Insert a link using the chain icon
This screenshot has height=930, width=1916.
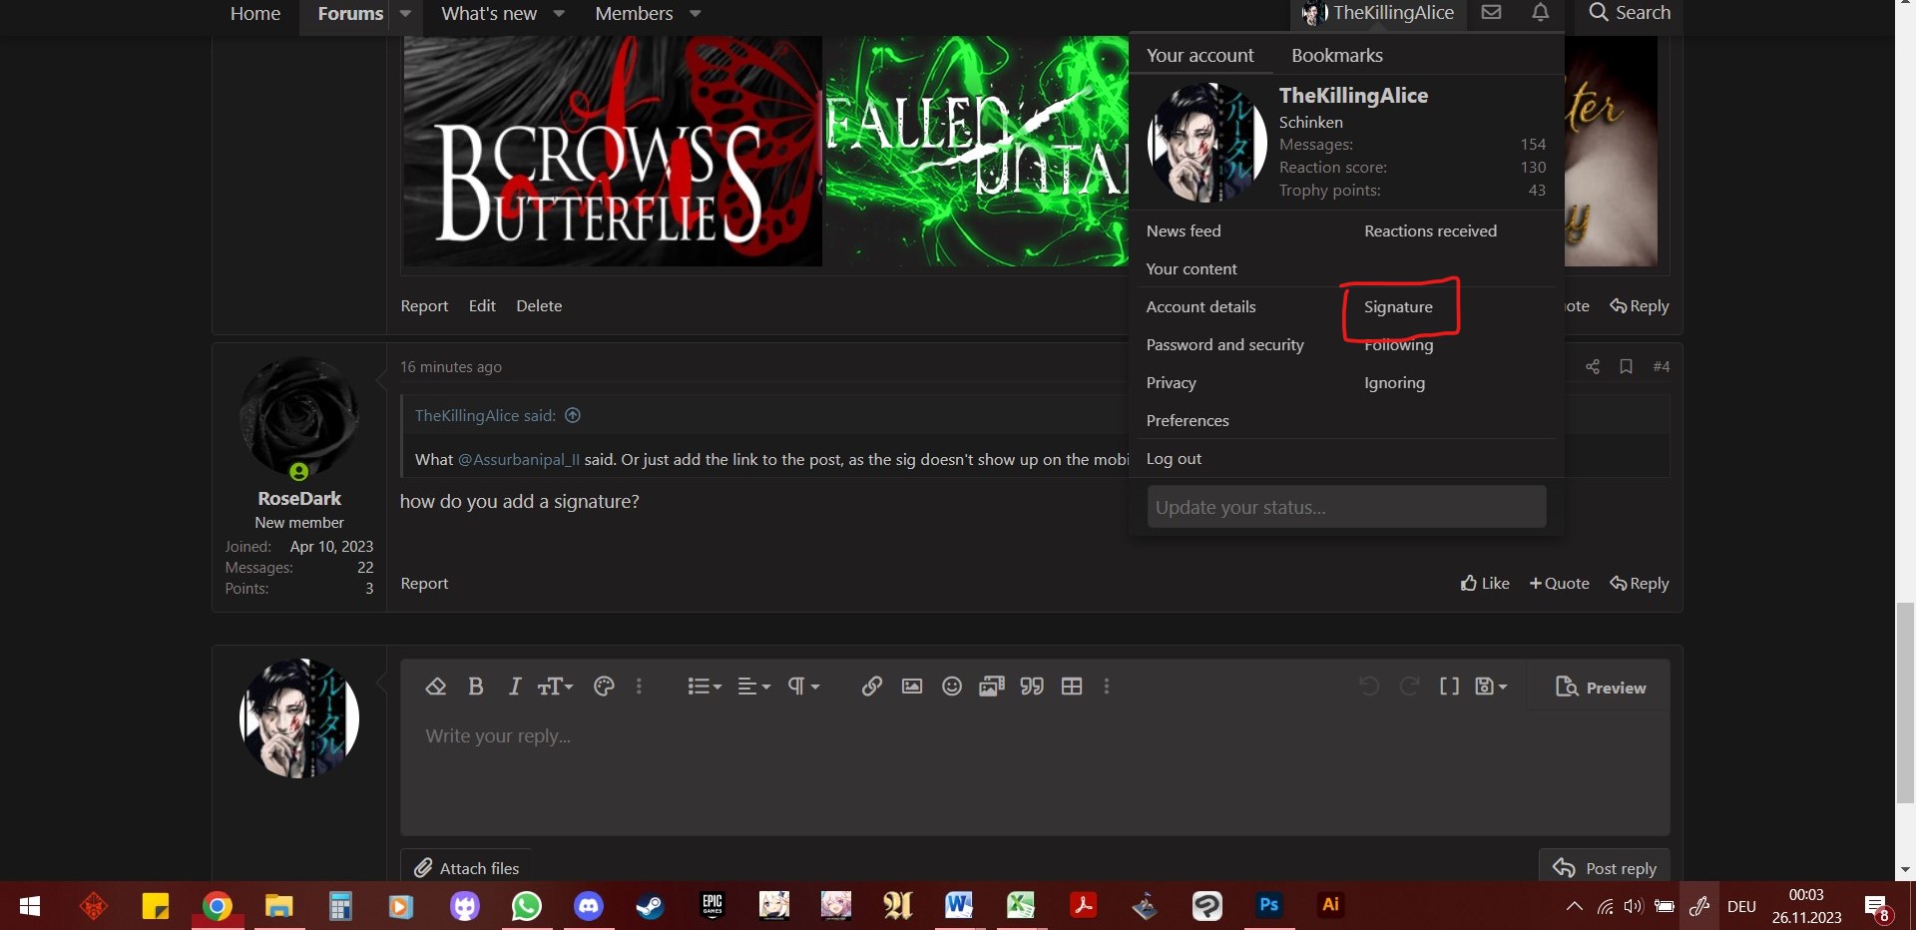[871, 687]
